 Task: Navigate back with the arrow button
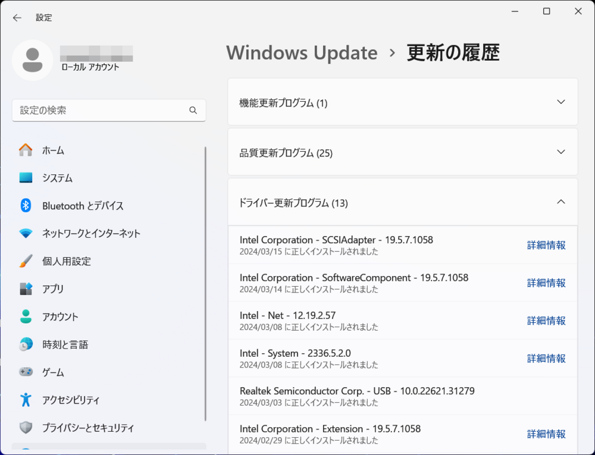pyautogui.click(x=17, y=17)
